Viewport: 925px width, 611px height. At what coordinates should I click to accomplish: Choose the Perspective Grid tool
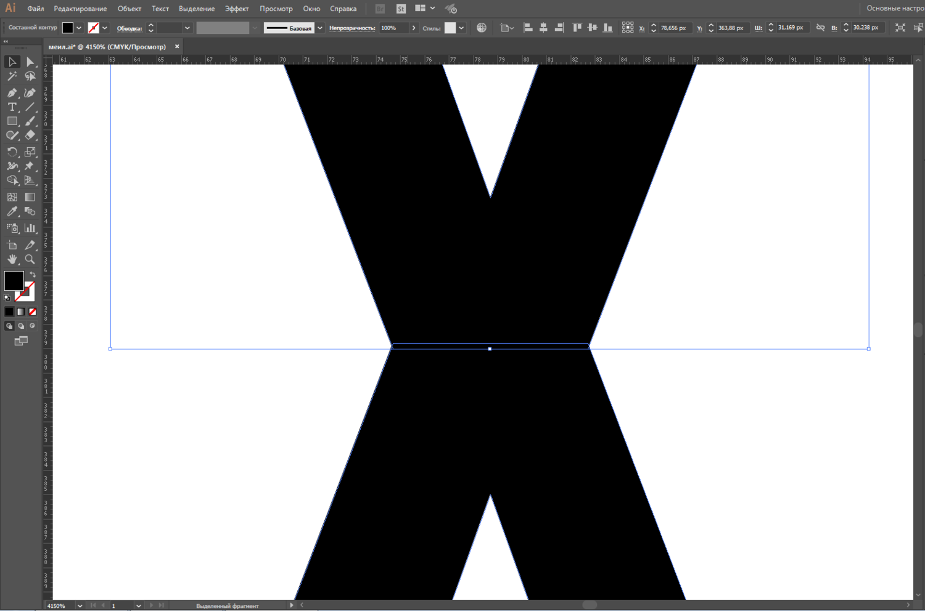click(30, 180)
